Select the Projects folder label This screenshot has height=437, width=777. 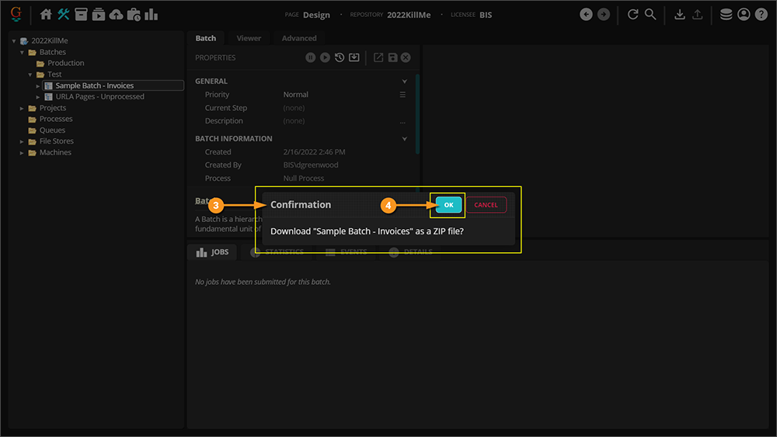[x=53, y=108]
